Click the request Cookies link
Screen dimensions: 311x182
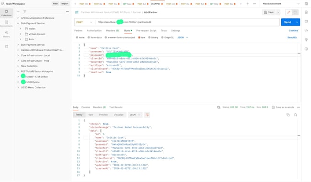pos(293,31)
